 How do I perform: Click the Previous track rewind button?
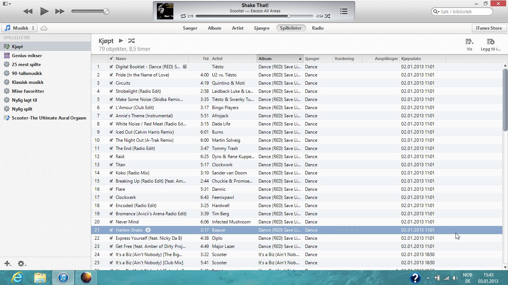point(28,12)
